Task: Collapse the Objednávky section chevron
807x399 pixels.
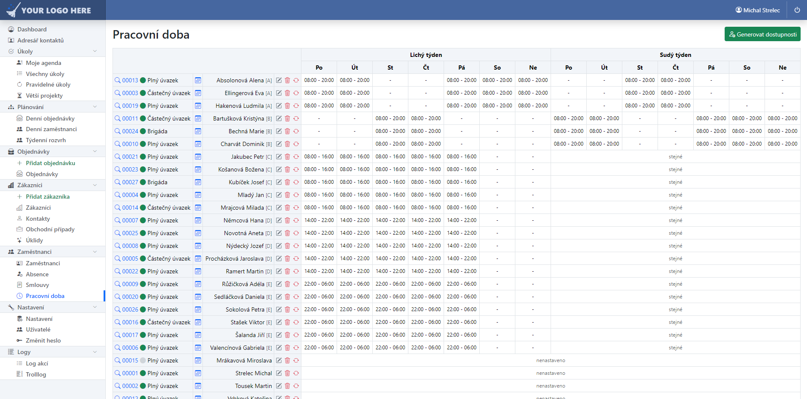Action: click(95, 152)
